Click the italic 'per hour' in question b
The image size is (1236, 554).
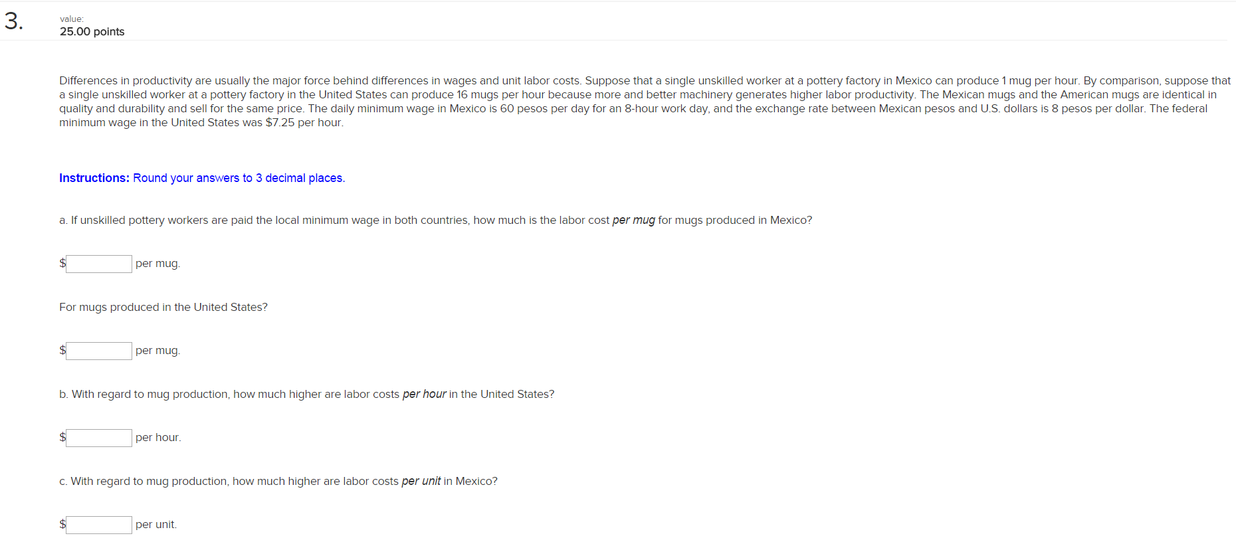424,394
